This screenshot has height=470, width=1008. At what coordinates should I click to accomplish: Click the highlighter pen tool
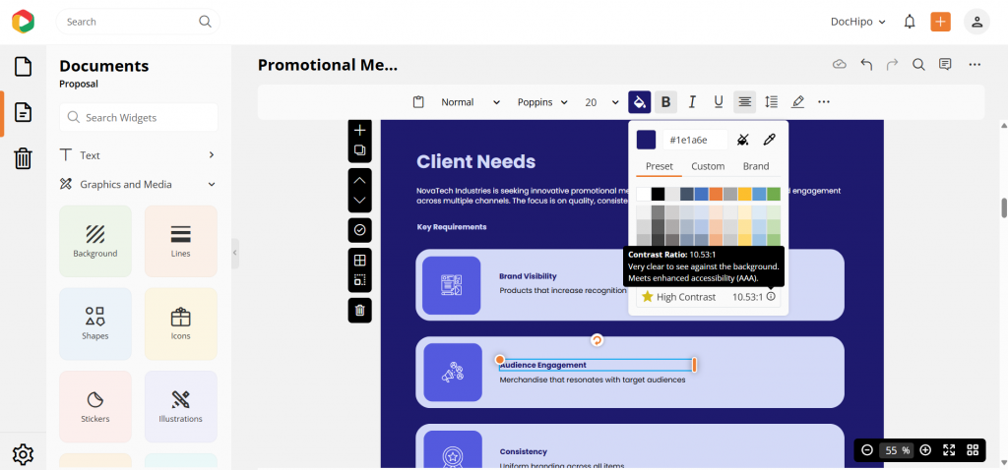(797, 102)
